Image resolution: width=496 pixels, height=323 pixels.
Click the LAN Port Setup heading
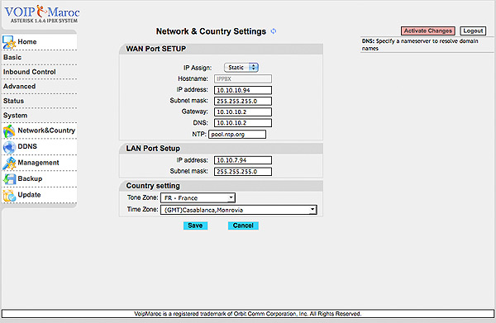[153, 149]
